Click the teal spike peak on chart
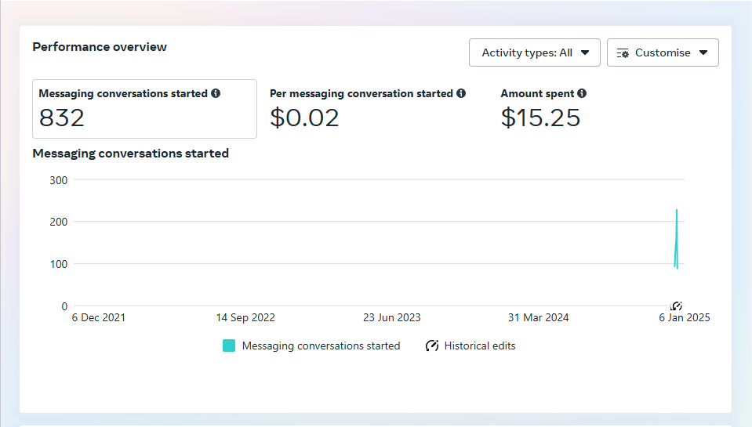752x427 pixels. pos(677,211)
